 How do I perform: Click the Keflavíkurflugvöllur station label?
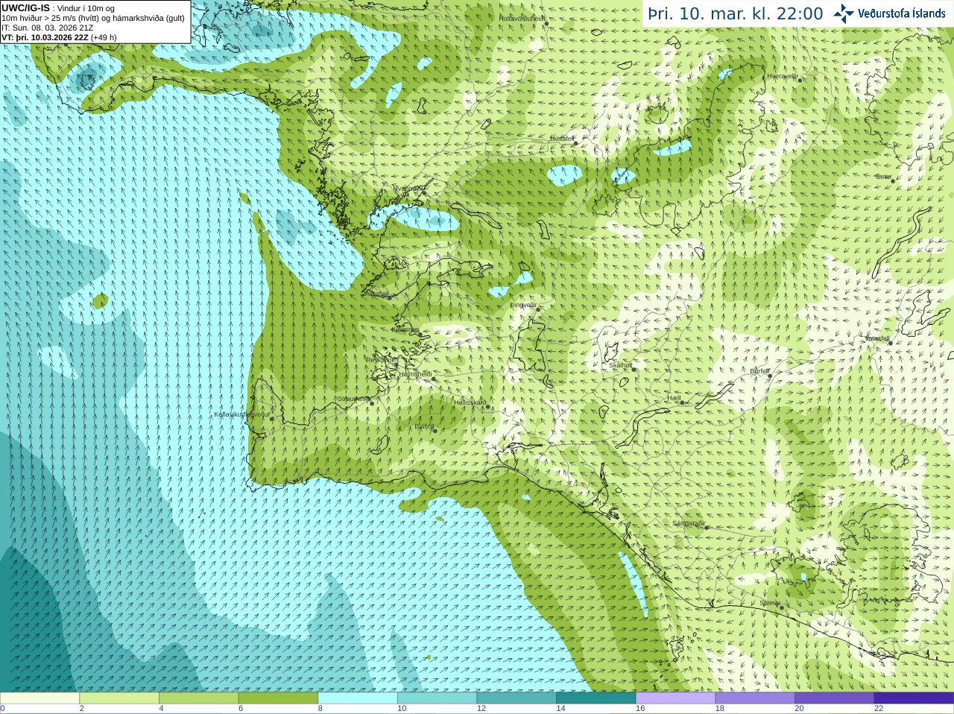(241, 414)
